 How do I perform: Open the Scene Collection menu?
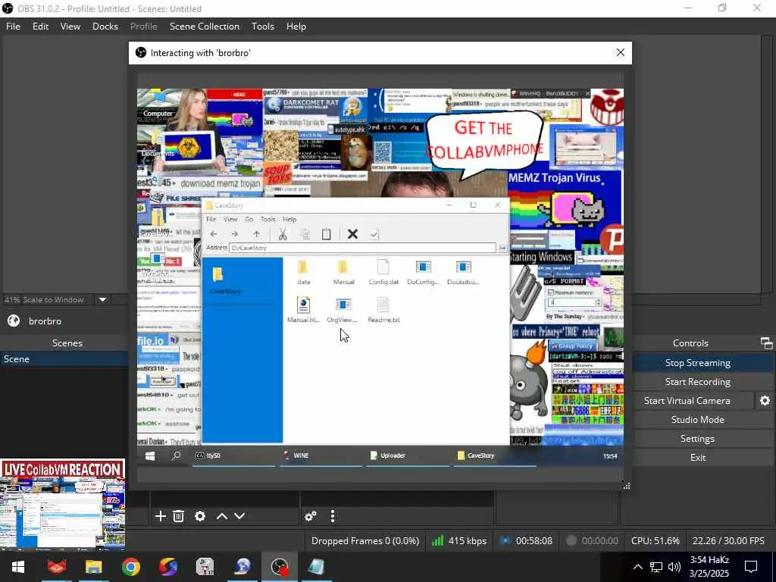205,27
